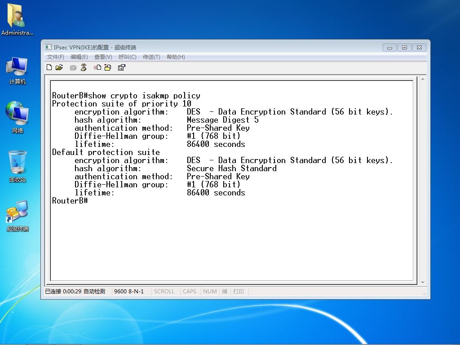This screenshot has width=460, height=345.
Task: Click the 自动检测 status bar entry
Action: click(94, 291)
